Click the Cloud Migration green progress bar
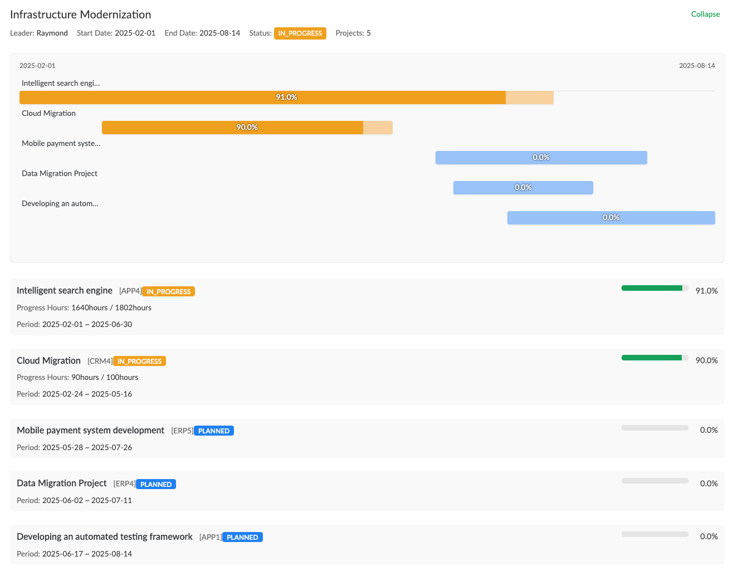Viewport: 738px width, 576px height. tap(651, 358)
